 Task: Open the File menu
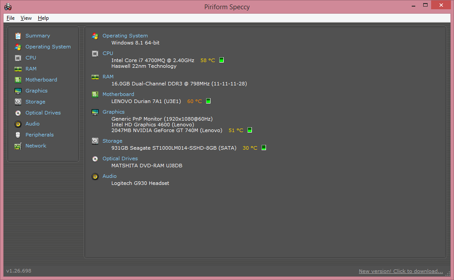pyautogui.click(x=11, y=18)
